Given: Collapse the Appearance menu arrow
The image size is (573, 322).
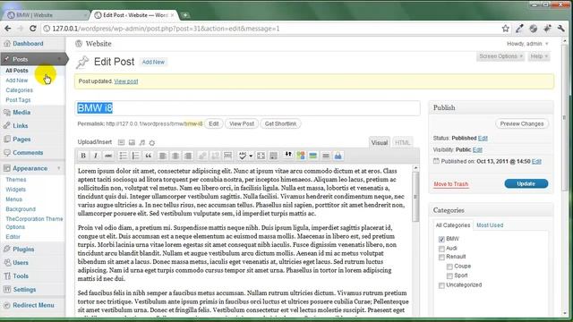Looking at the screenshot, I should point(59,168).
